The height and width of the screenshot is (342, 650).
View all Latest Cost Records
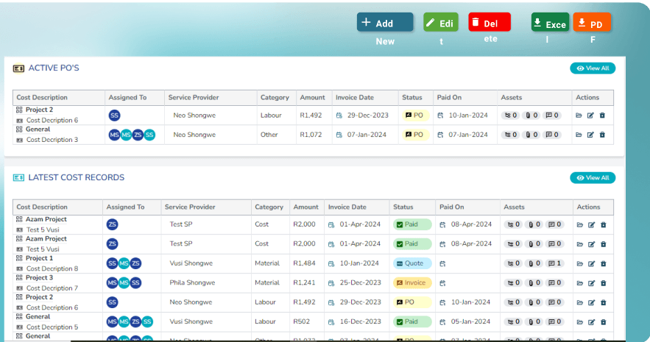(593, 178)
